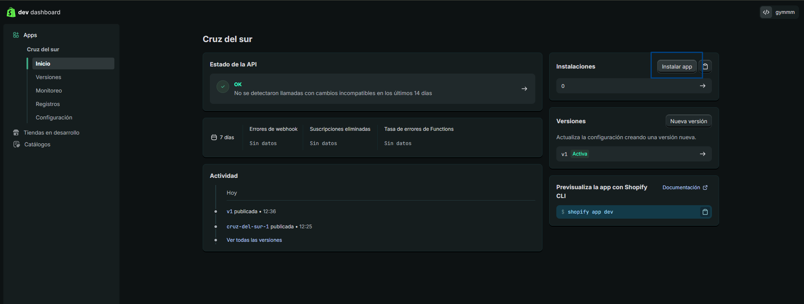Open the installations count row arrow
804x304 pixels.
click(703, 86)
